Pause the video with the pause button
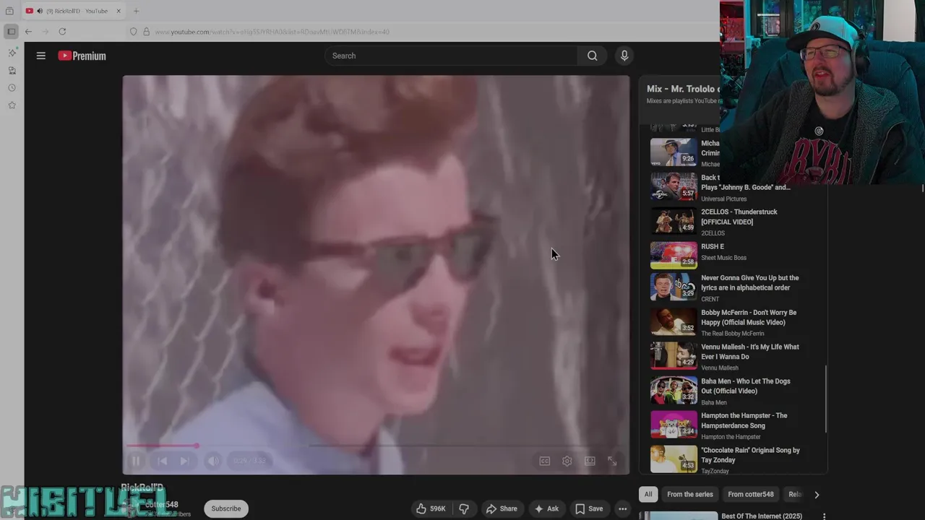Screen dimensions: 925x520 coord(136,461)
